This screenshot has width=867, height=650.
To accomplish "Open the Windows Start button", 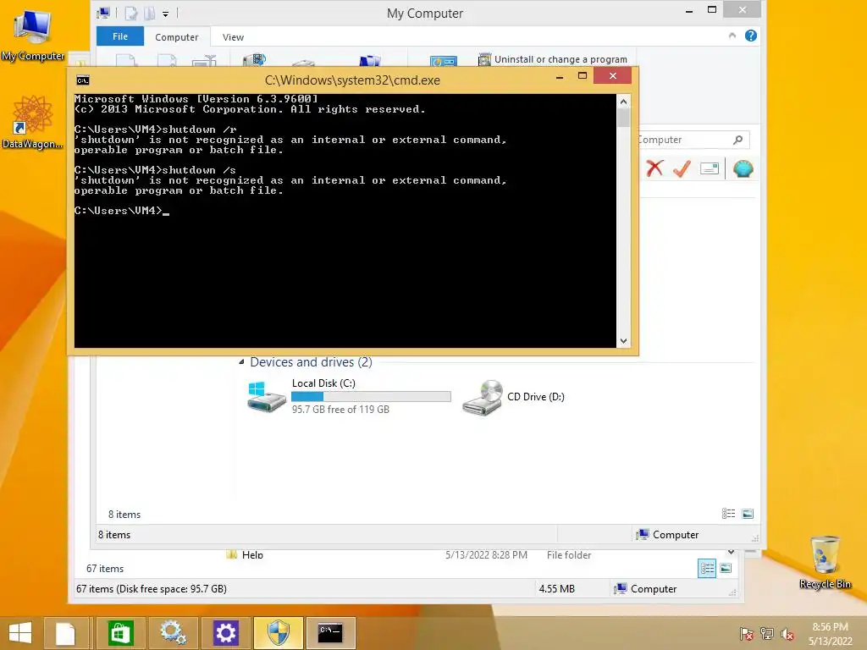I will pos(20,633).
